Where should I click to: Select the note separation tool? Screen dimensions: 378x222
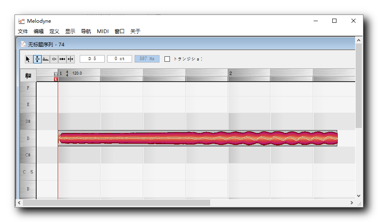70,59
